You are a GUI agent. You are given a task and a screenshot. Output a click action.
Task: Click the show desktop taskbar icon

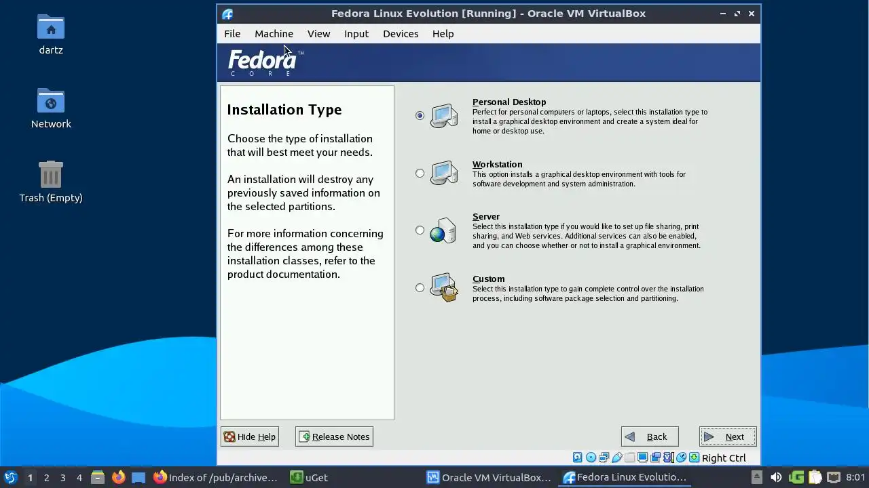pos(138,477)
